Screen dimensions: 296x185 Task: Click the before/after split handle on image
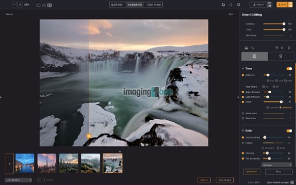(89, 136)
